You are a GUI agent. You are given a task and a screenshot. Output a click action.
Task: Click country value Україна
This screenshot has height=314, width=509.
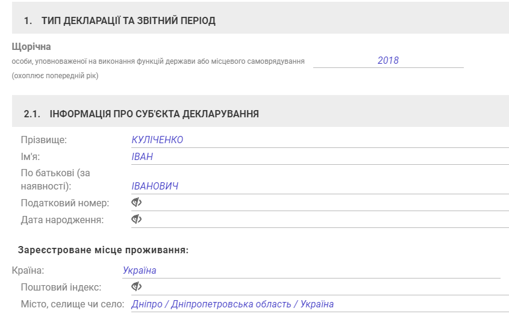click(139, 270)
